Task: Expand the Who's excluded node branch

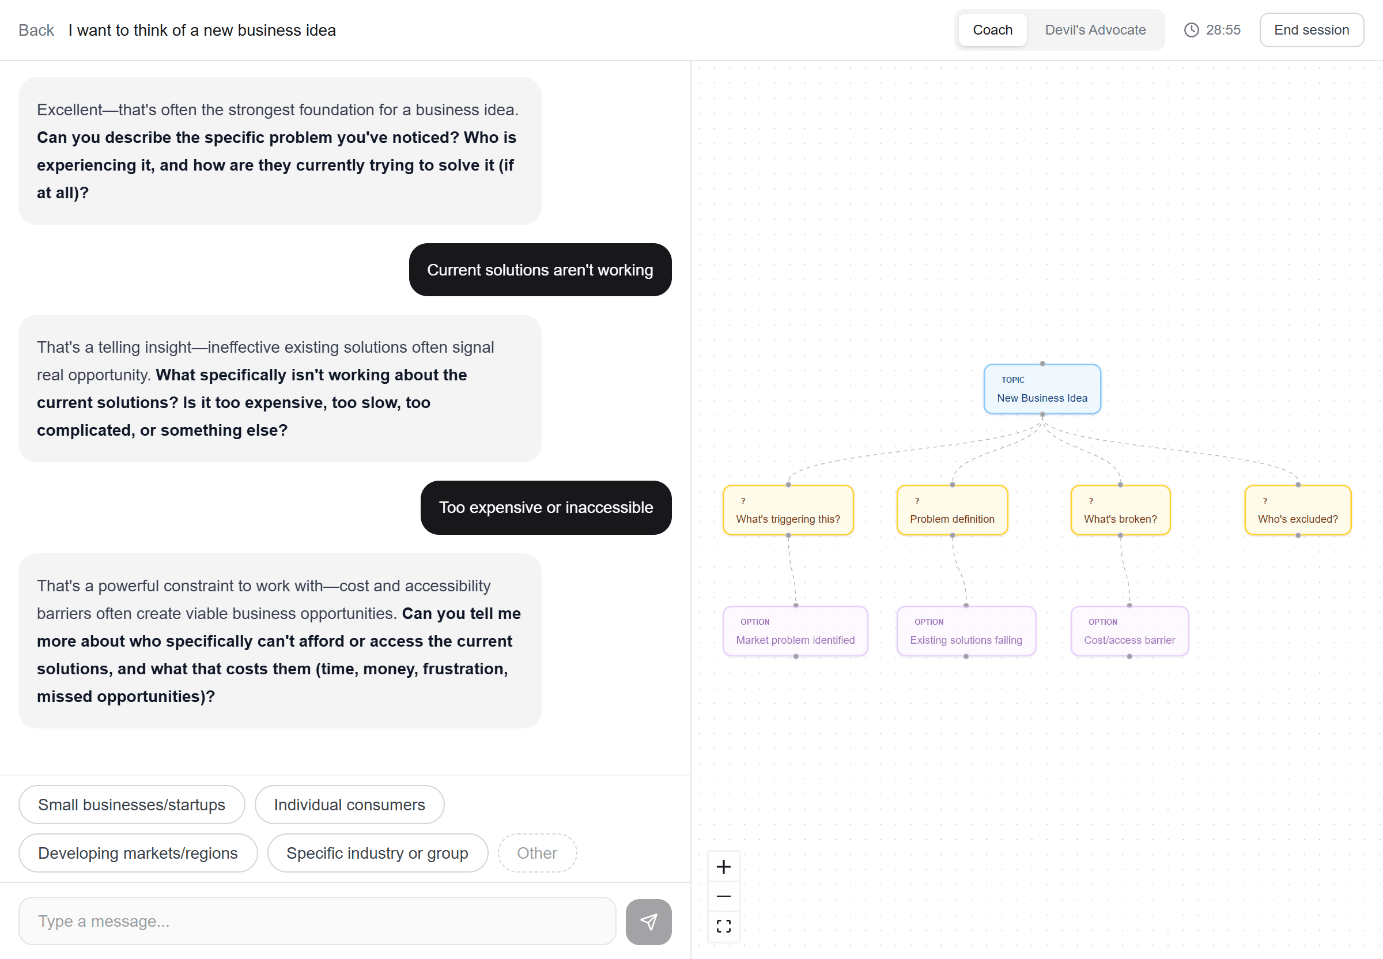Action: coord(1298,535)
